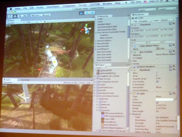The width and height of the screenshot is (182, 137).
Task: Open the Layout dropdown
Action: pyautogui.click(x=167, y=9)
